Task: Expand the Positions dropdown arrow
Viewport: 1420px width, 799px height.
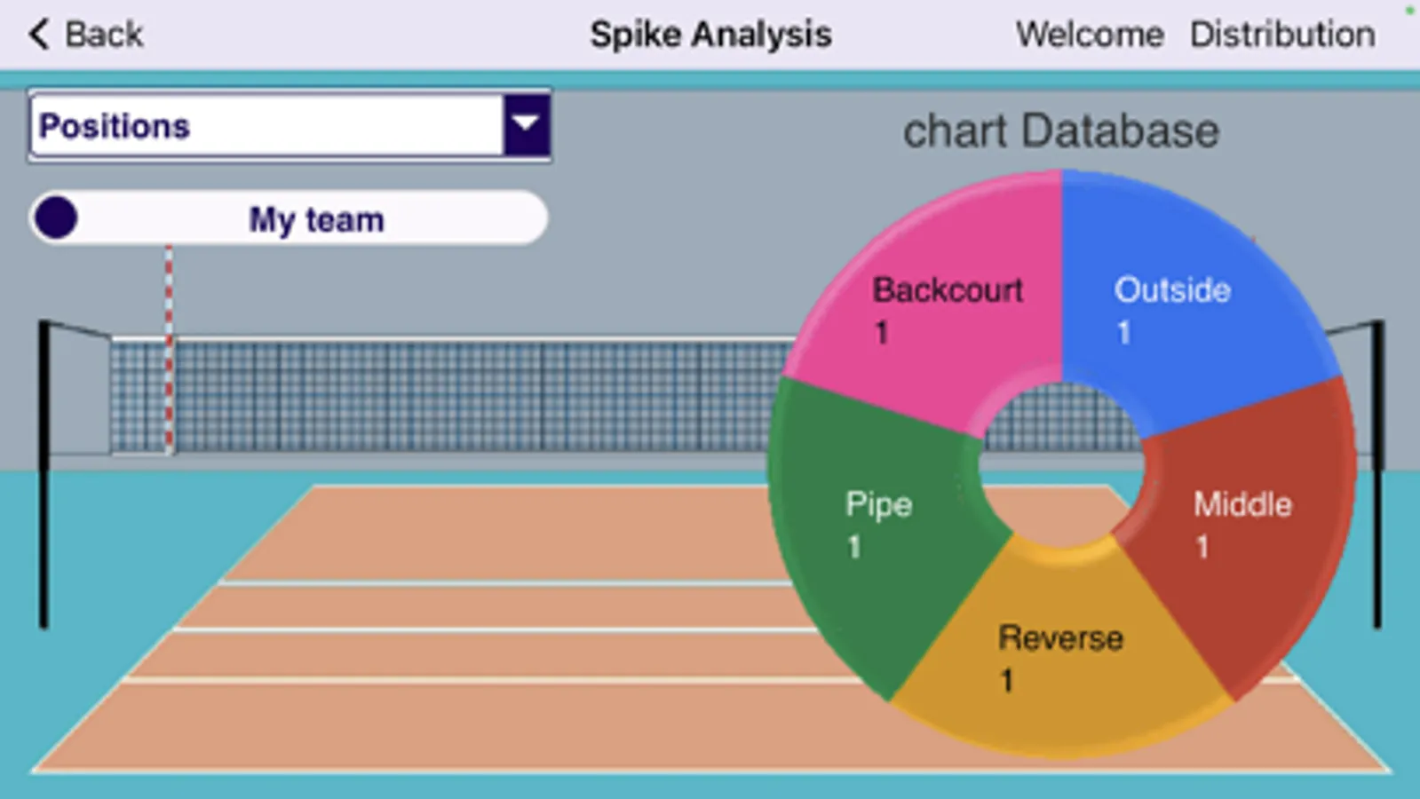Action: (527, 125)
